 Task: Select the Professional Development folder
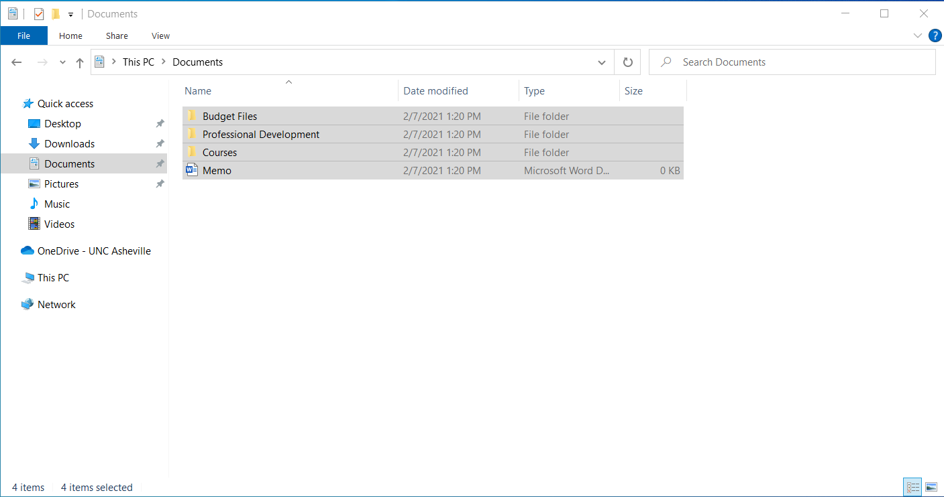[x=261, y=135]
